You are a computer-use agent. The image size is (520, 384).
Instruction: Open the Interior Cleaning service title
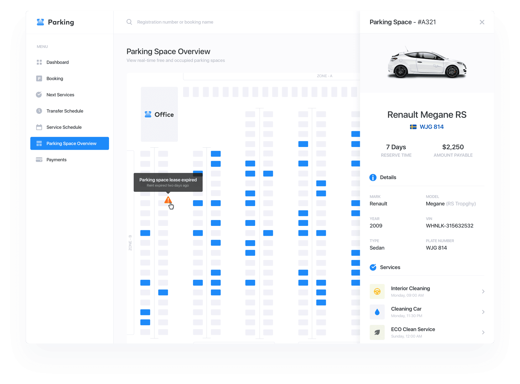410,288
